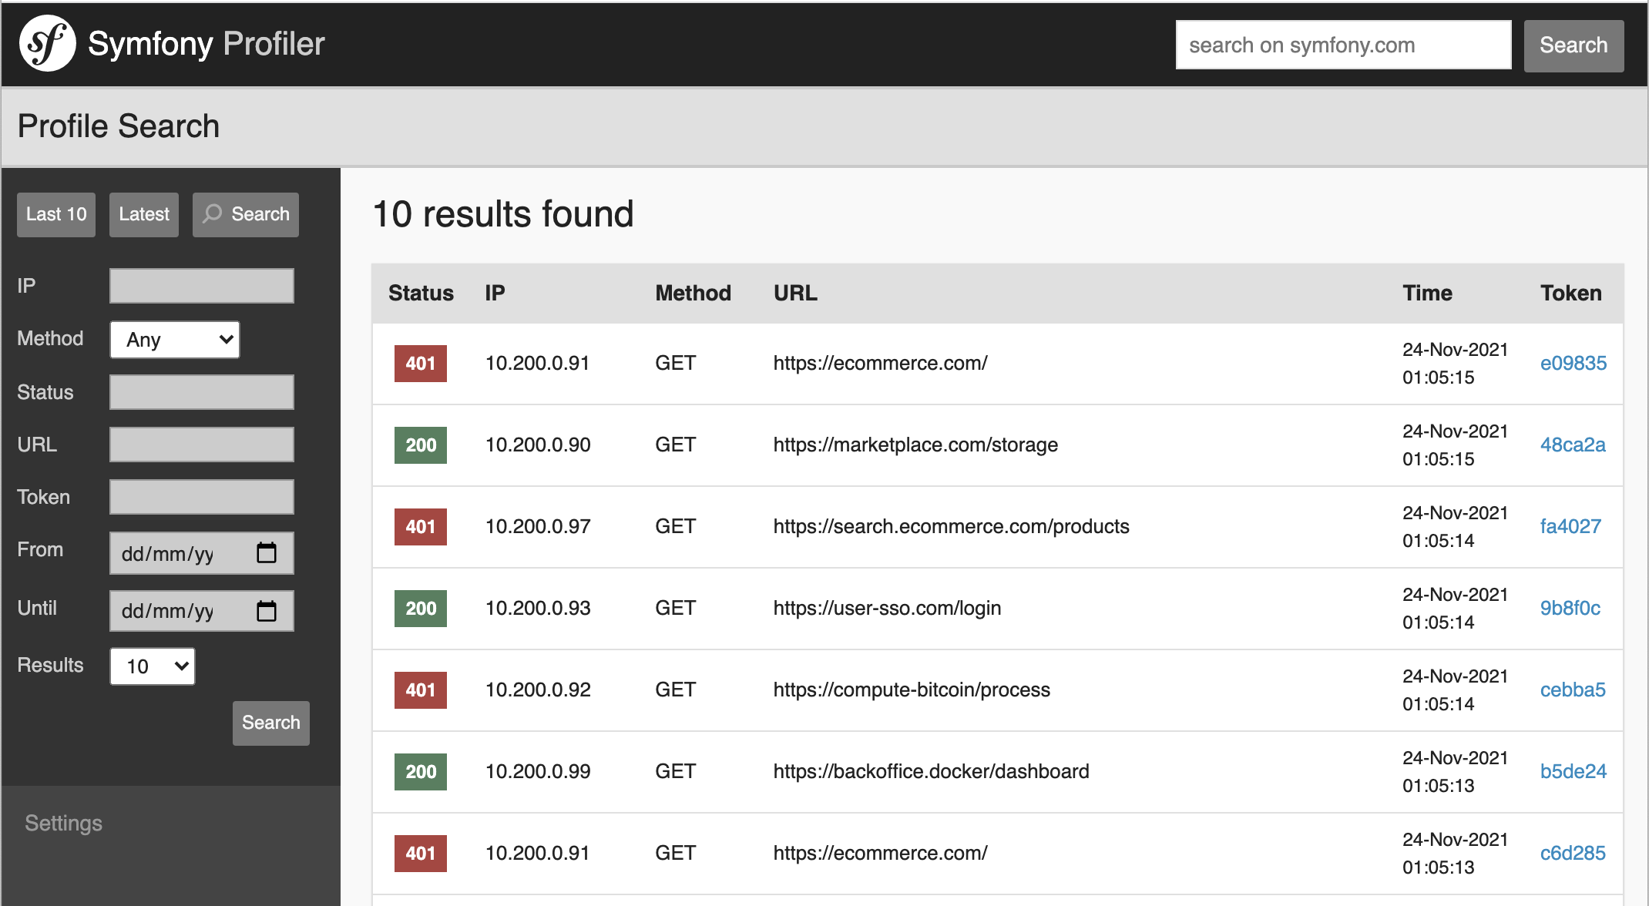Click the green 200 badge for marketplace.com/storage
Image resolution: width=1649 pixels, height=906 pixels.
(x=420, y=445)
